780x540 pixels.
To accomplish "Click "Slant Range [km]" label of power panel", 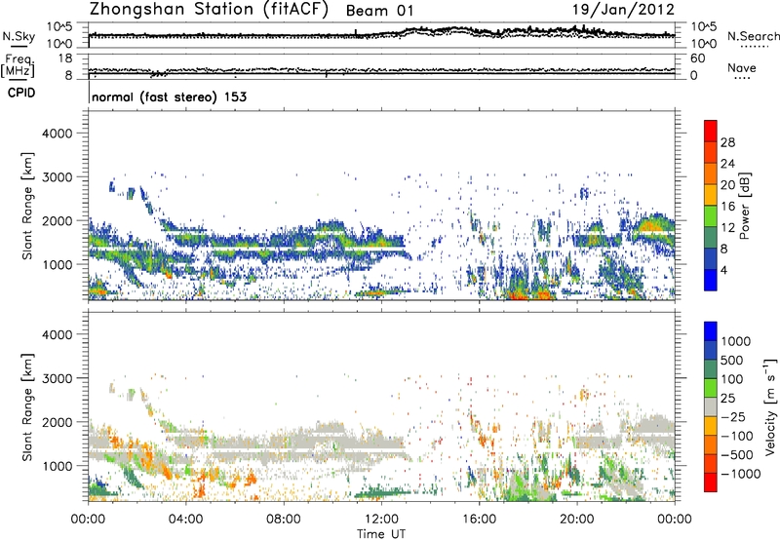I will (27, 206).
